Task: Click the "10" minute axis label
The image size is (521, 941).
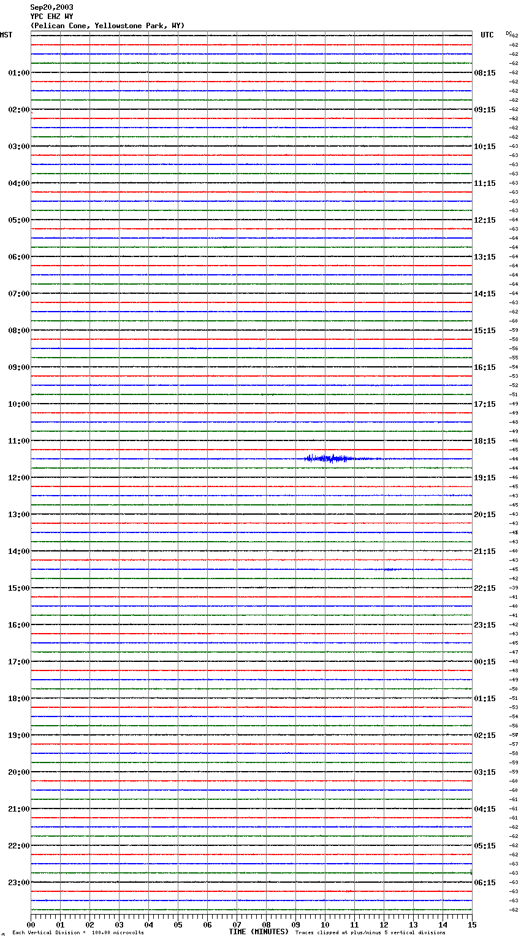Action: 325,924
